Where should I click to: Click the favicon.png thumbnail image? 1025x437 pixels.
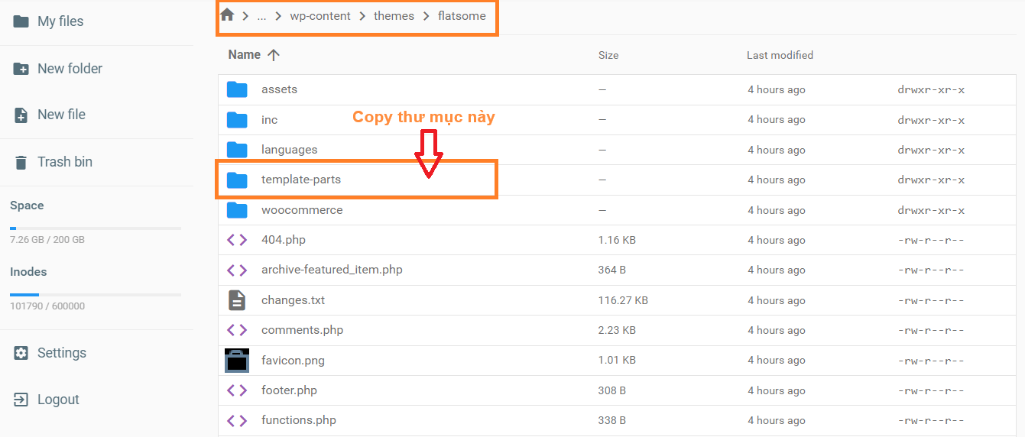tap(237, 361)
